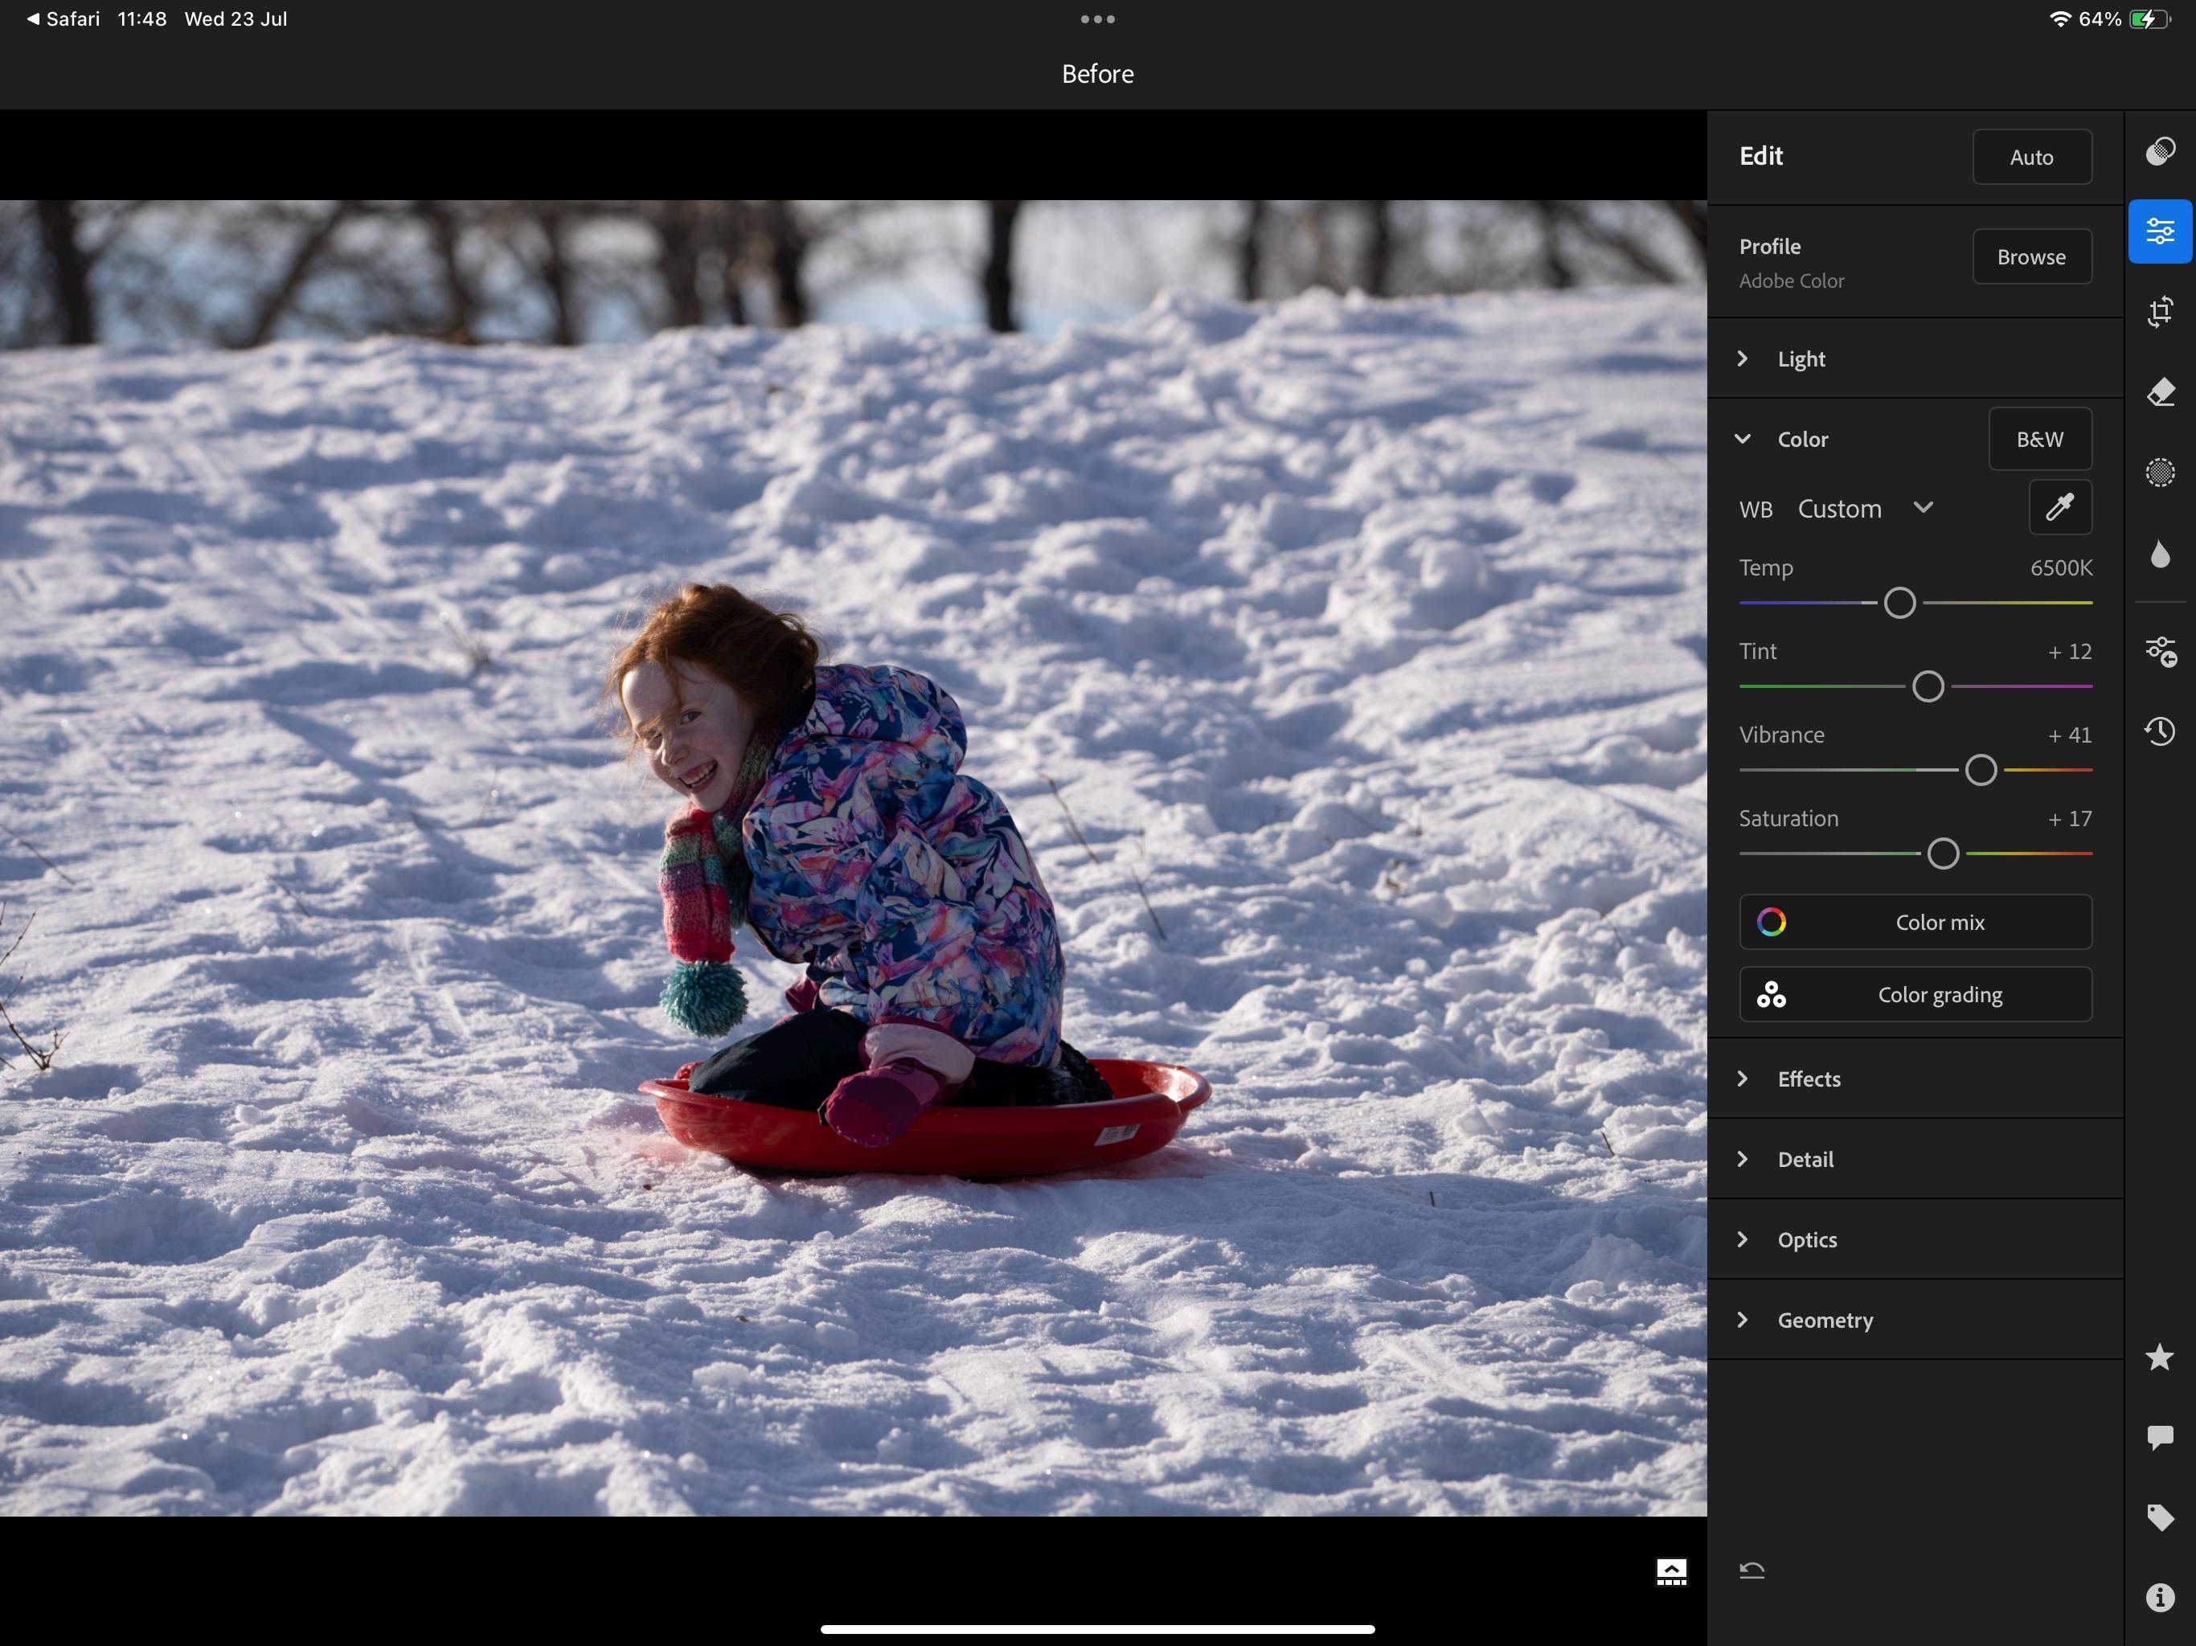This screenshot has height=1646, width=2196.
Task: Expand the Light section
Action: pos(1915,358)
